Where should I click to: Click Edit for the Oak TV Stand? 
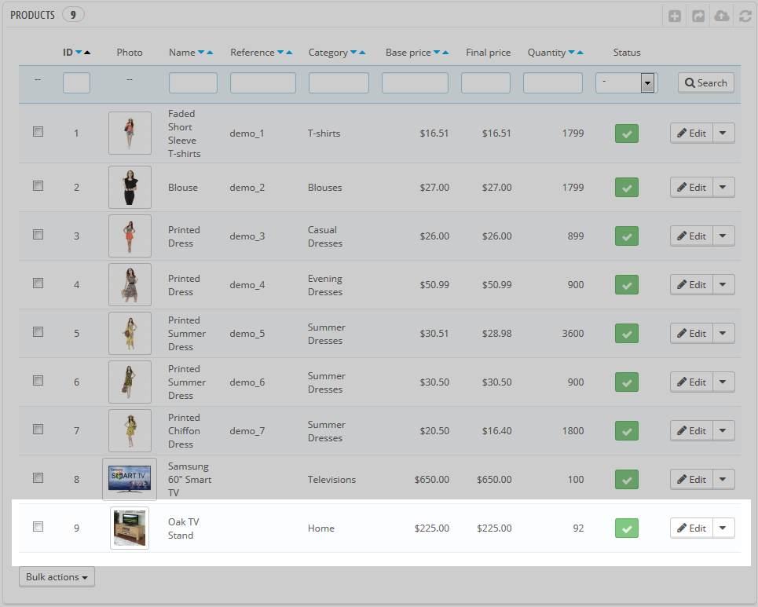[x=691, y=528]
